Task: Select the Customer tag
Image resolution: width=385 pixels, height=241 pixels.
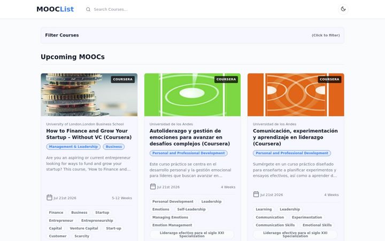Action: pos(58,236)
